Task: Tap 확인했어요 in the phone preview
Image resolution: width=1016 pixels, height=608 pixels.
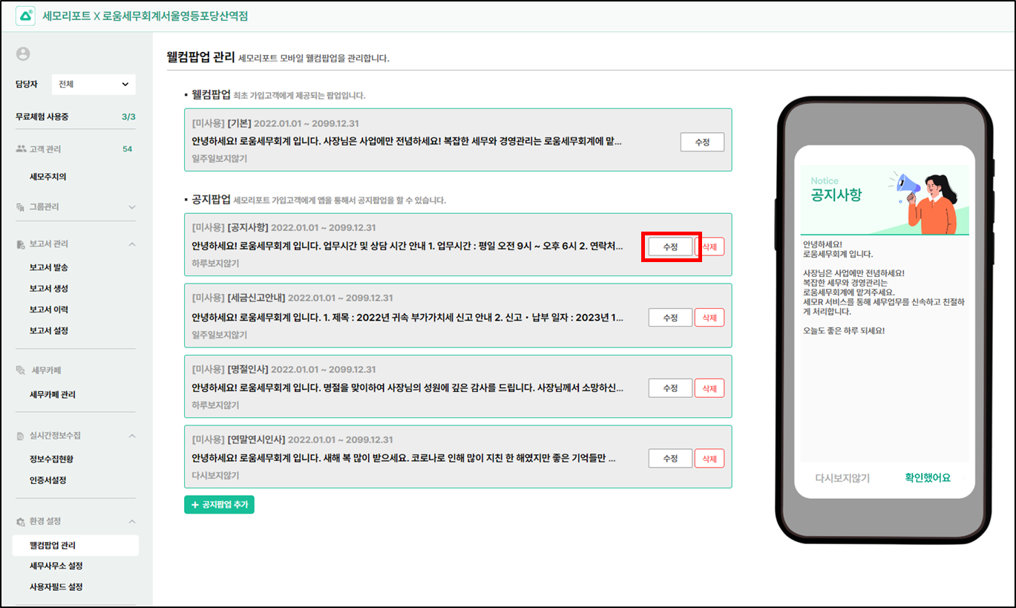Action: (927, 478)
